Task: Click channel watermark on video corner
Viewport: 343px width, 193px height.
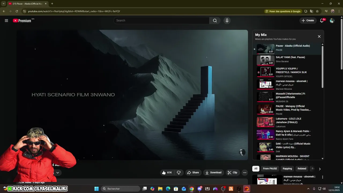Action: [x=242, y=152]
